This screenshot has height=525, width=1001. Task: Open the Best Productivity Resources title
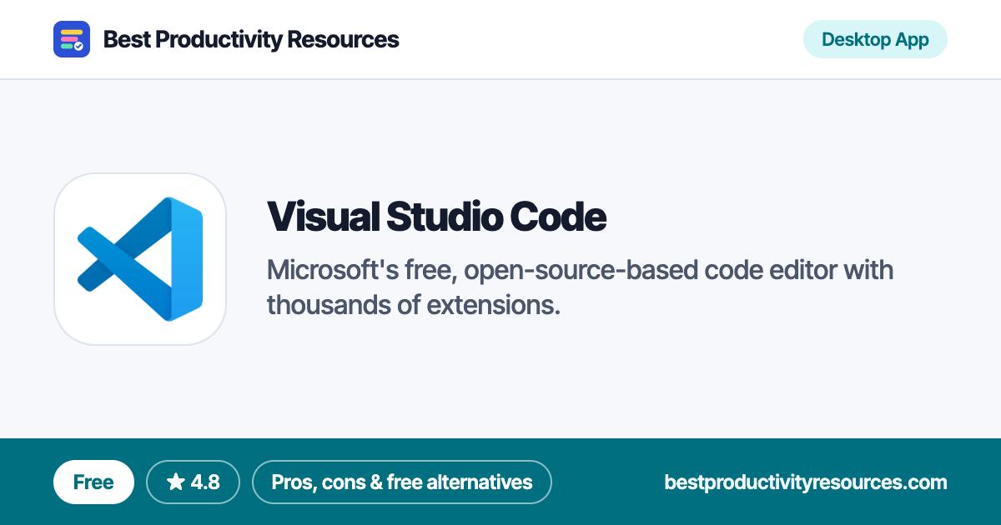[x=251, y=39]
